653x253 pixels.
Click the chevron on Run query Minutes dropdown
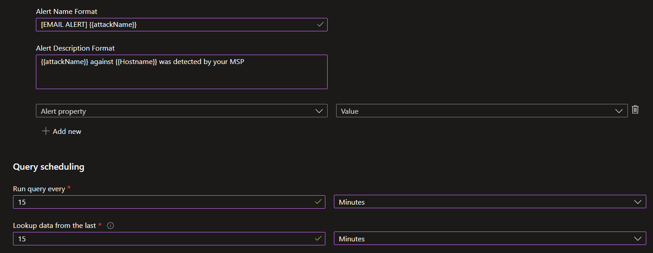(x=638, y=202)
